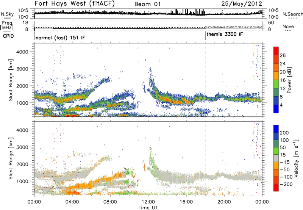Click the '4' Power colorbar label
Viewport: 303px width, 210px height.
click(x=281, y=105)
